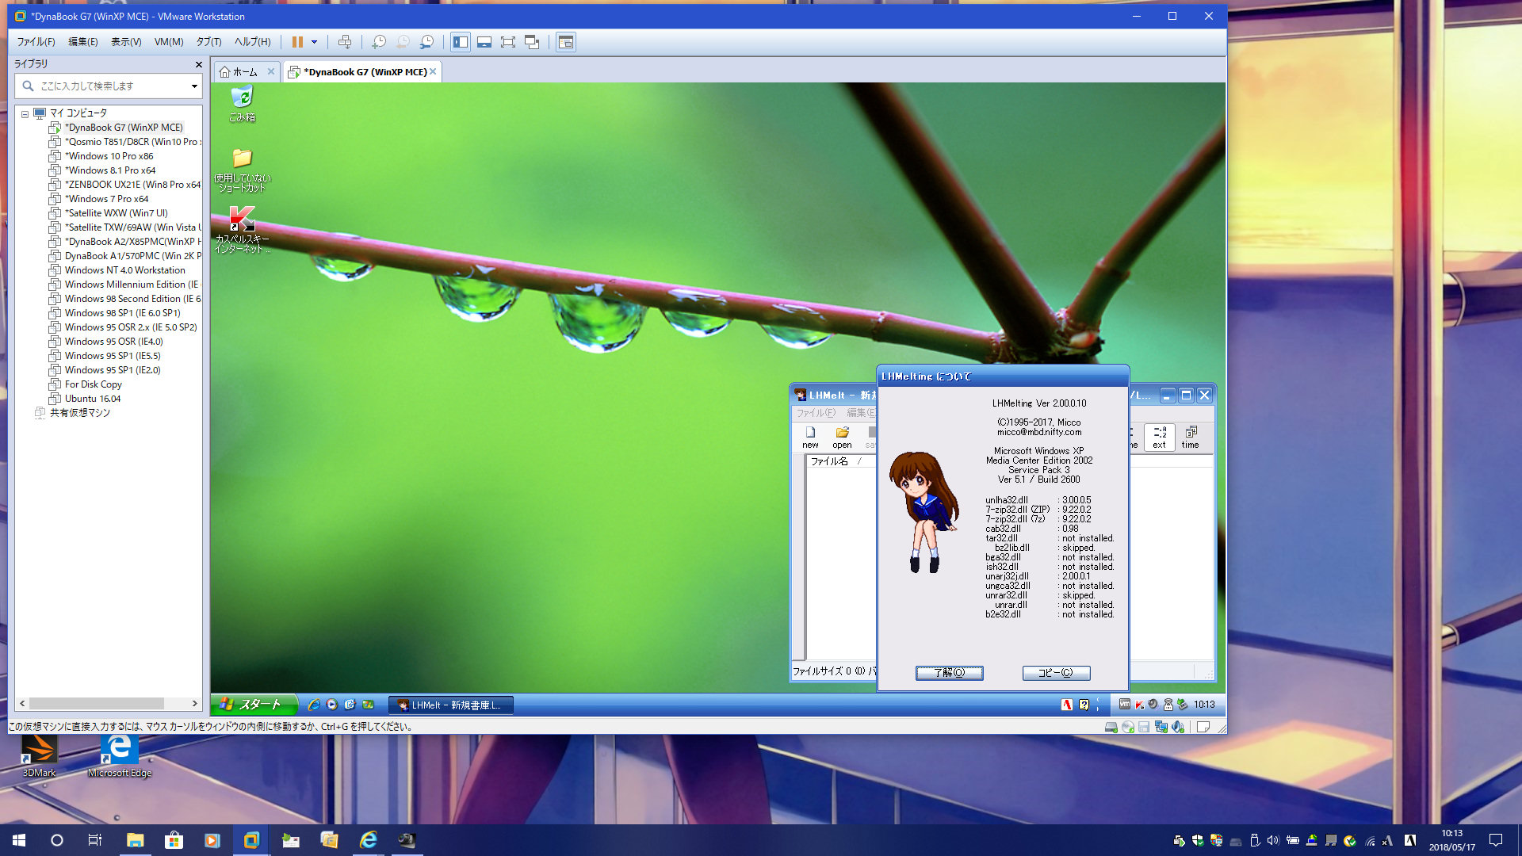This screenshot has width=1522, height=856.
Task: Toggle the library sidebar view button
Action: (461, 42)
